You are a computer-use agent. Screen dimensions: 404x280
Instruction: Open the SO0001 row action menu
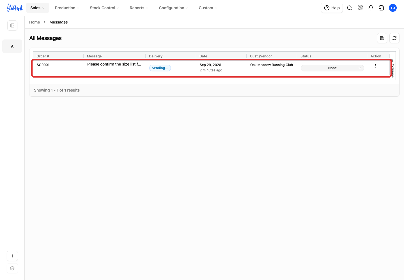pos(375,66)
